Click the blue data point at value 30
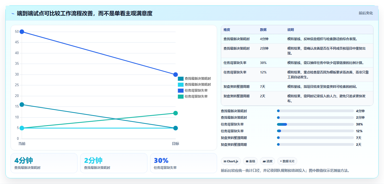The height and width of the screenshot is (184, 384). [x=175, y=75]
